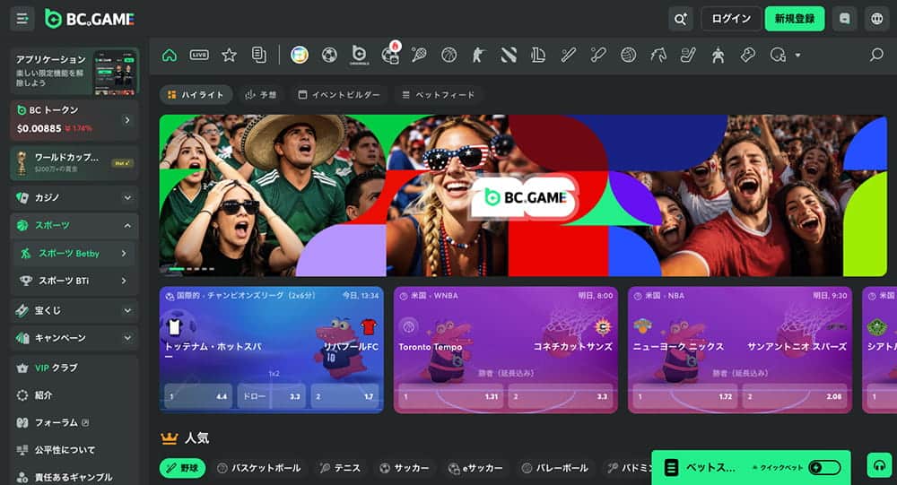Select the volleyball sport icon

pyautogui.click(x=628, y=55)
